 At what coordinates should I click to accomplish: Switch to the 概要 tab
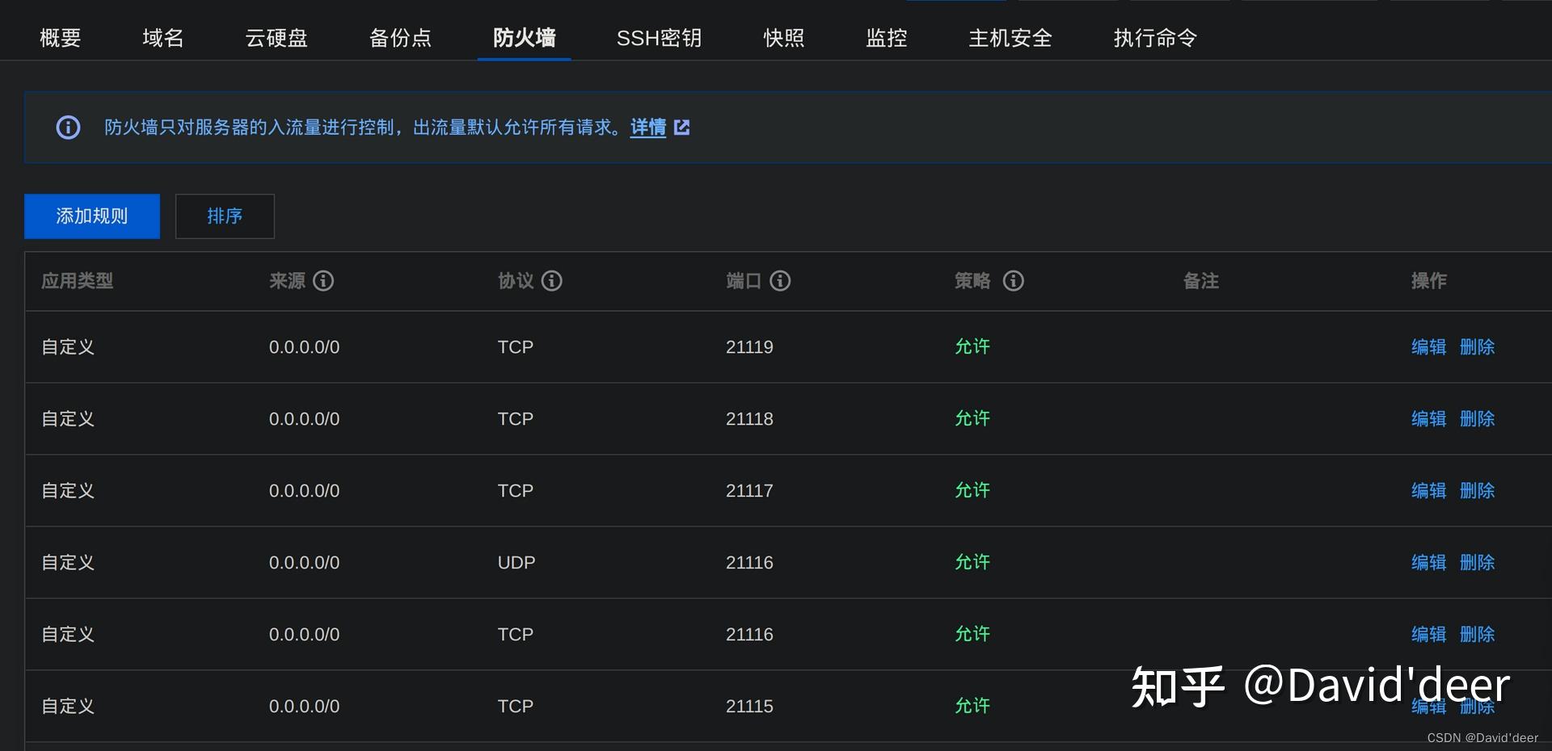click(61, 38)
